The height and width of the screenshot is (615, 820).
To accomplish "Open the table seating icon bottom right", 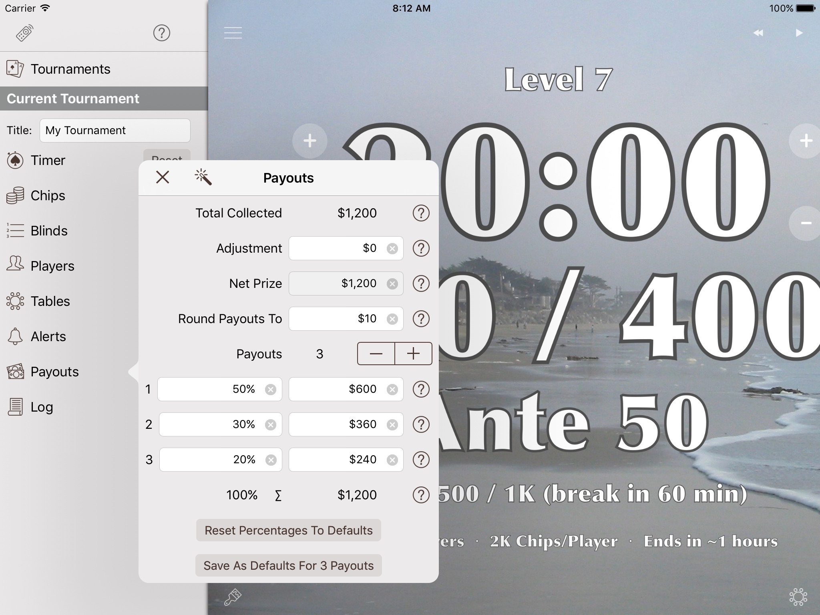I will coord(798,597).
